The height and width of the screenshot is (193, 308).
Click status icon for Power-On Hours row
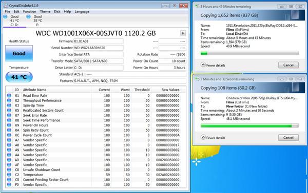pyautogui.click(x=9, y=125)
